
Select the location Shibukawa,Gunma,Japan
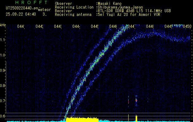click(121, 7)
